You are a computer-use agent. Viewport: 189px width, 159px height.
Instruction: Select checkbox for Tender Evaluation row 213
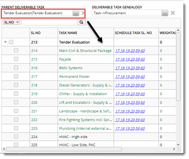click(x=11, y=42)
